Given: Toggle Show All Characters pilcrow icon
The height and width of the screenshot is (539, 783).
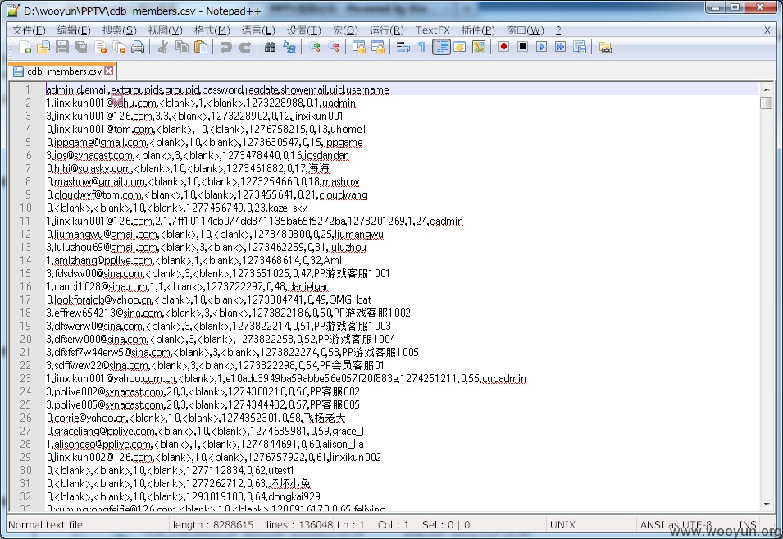Looking at the screenshot, I should click(422, 48).
